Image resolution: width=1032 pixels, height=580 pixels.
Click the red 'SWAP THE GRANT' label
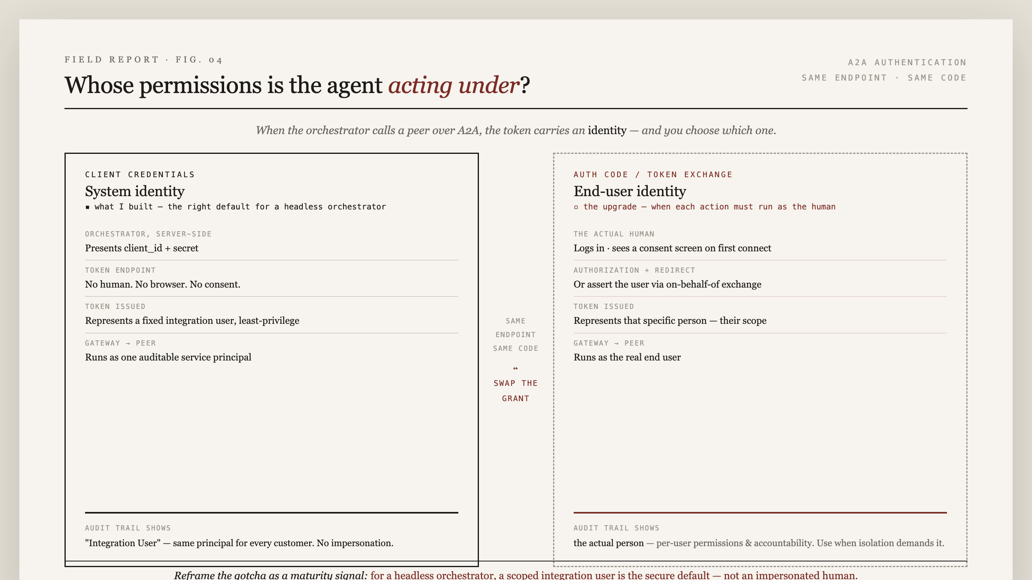click(x=516, y=391)
